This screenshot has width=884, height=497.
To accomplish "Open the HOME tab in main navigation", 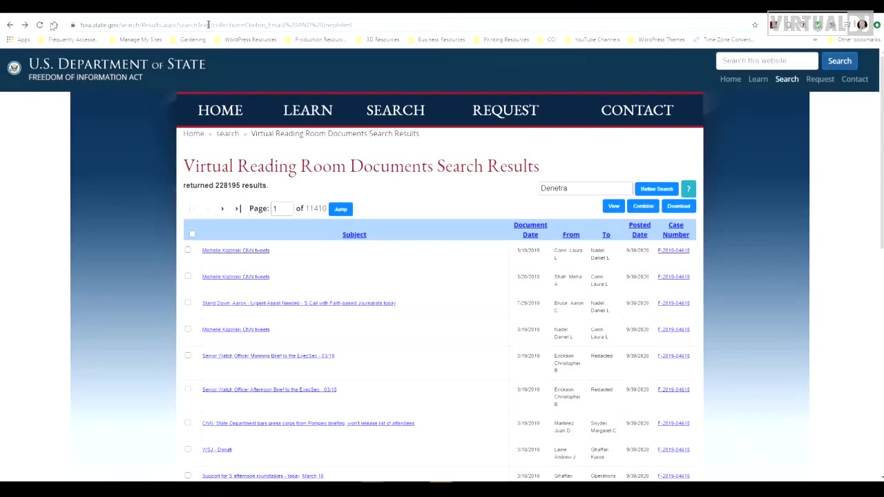I will point(220,110).
